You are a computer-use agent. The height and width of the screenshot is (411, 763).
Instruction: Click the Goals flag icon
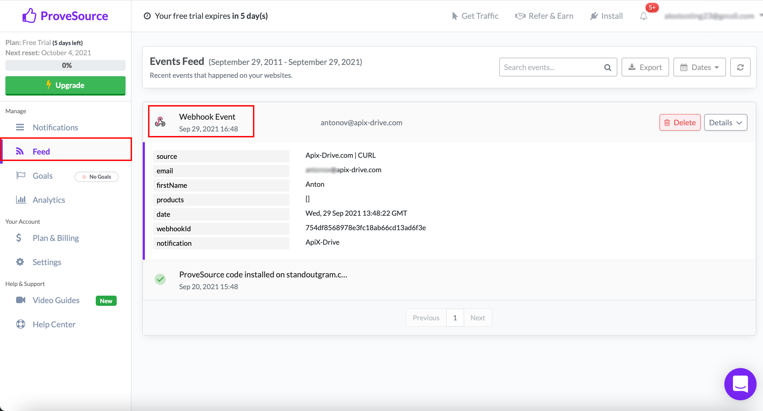tap(21, 175)
